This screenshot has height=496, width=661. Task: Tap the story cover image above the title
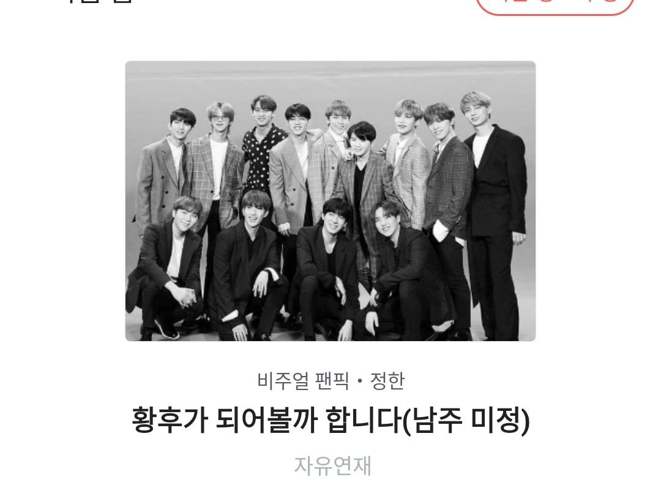click(330, 201)
